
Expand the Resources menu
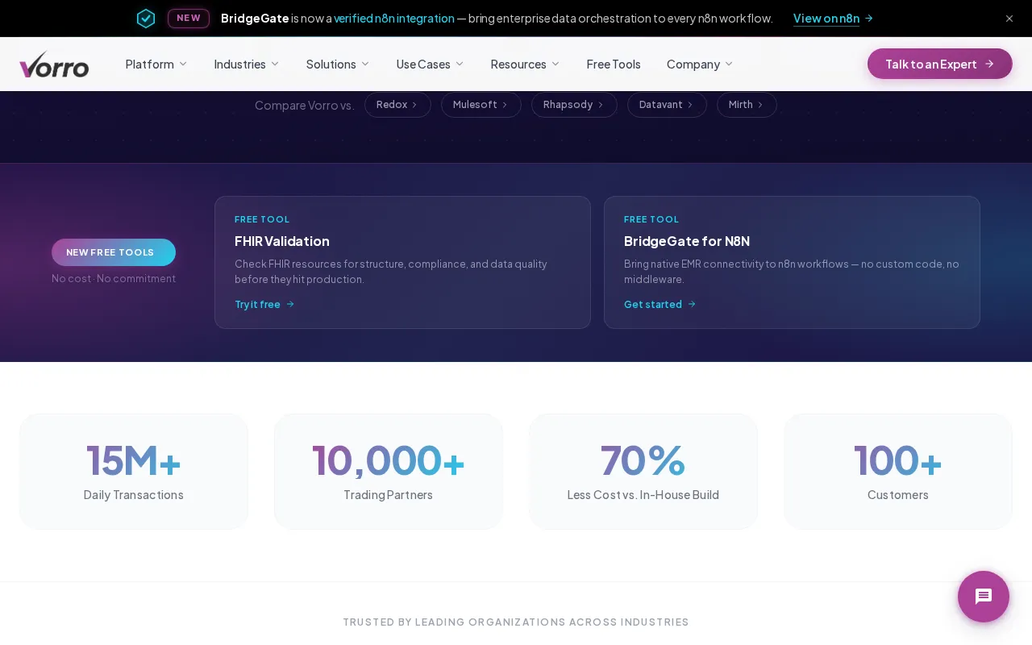[525, 64]
